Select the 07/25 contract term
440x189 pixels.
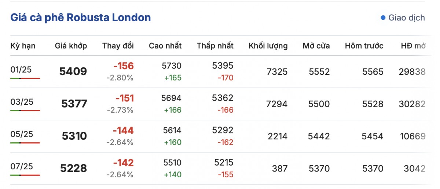click(x=22, y=166)
